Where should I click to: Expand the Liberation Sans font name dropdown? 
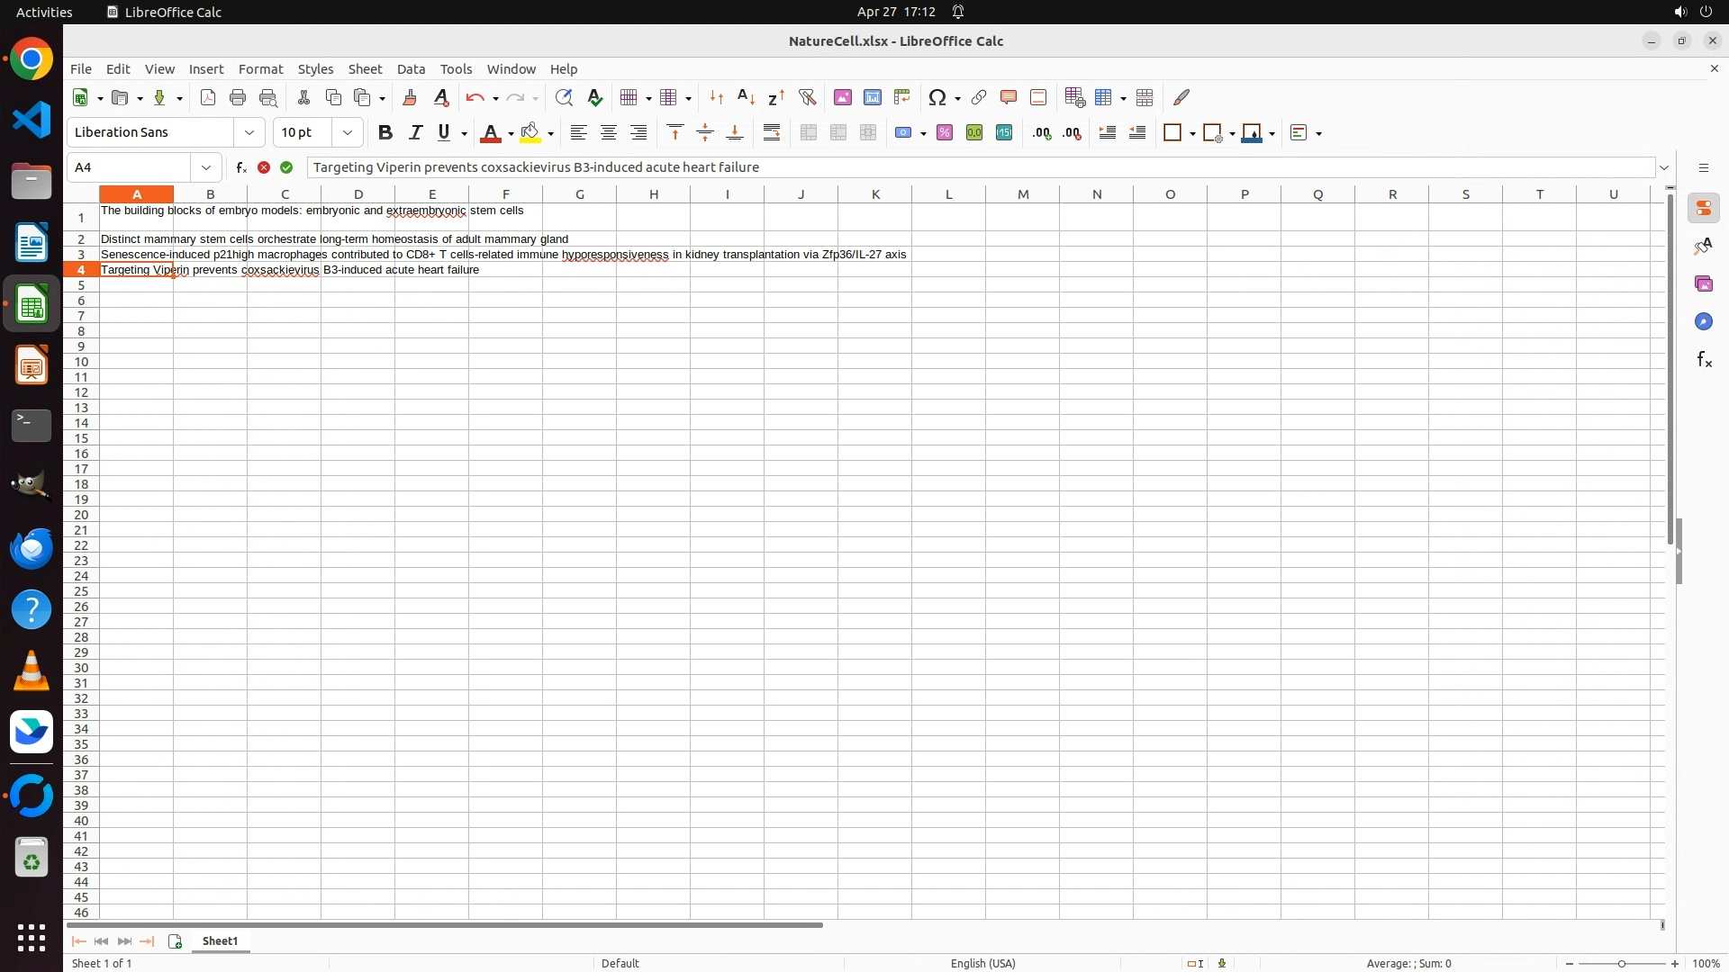(x=249, y=132)
